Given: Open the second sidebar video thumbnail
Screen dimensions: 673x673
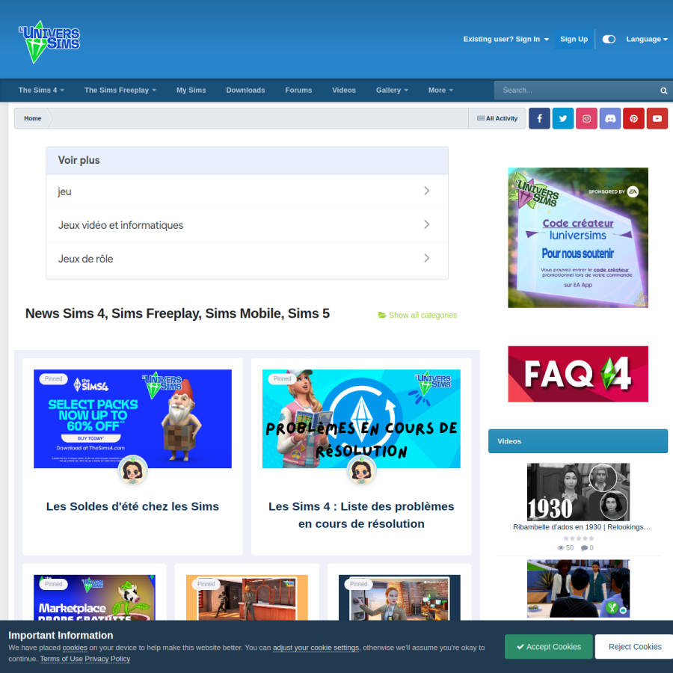Looking at the screenshot, I should point(578,589).
